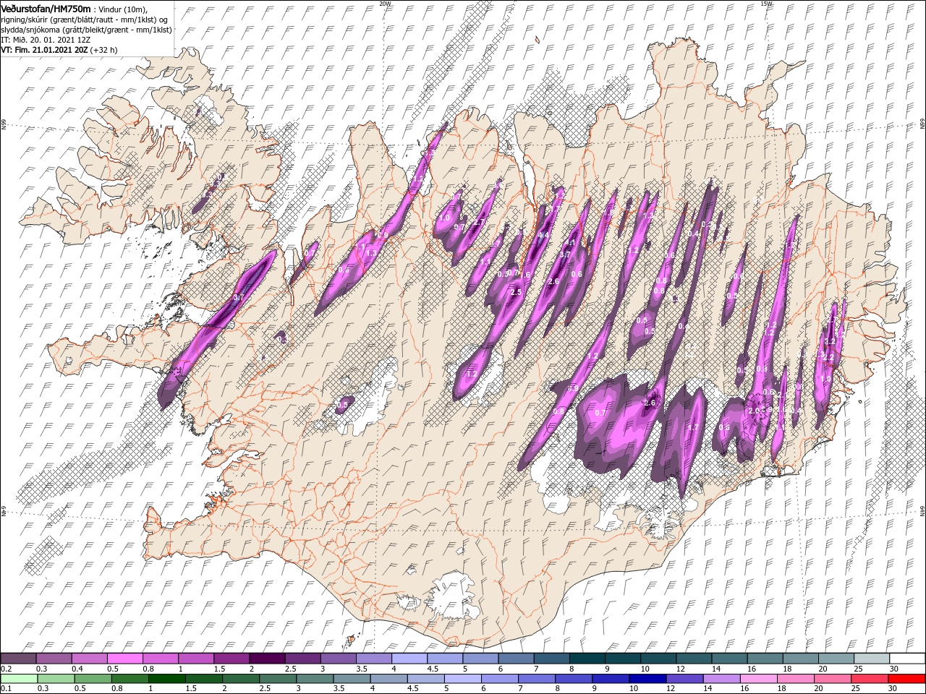Select the 'IT: Mið. 20. 01. 2021 12Z' line

click(x=46, y=39)
